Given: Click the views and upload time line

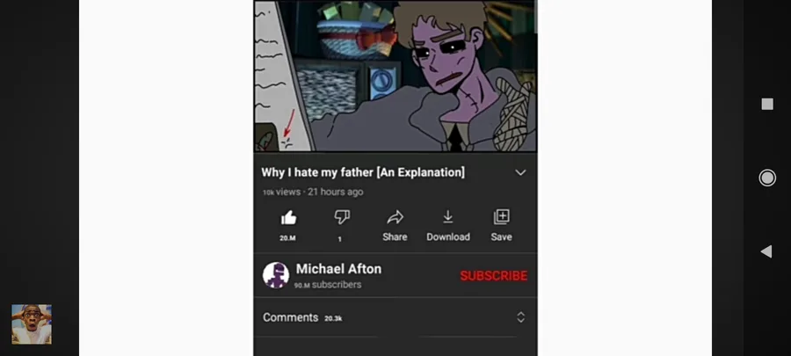Looking at the screenshot, I should pyautogui.click(x=313, y=193).
